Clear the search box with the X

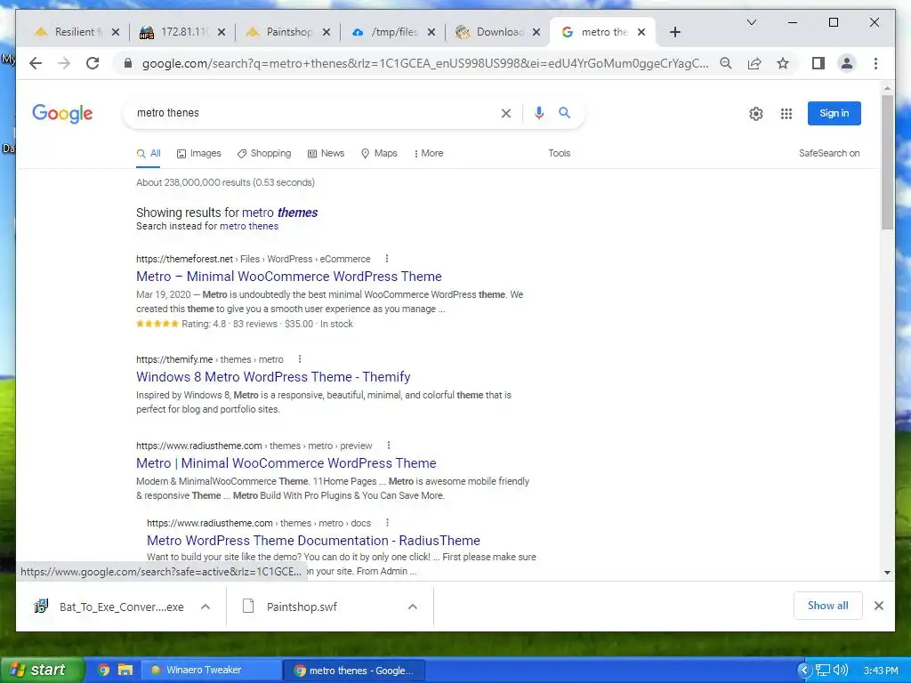coord(506,113)
